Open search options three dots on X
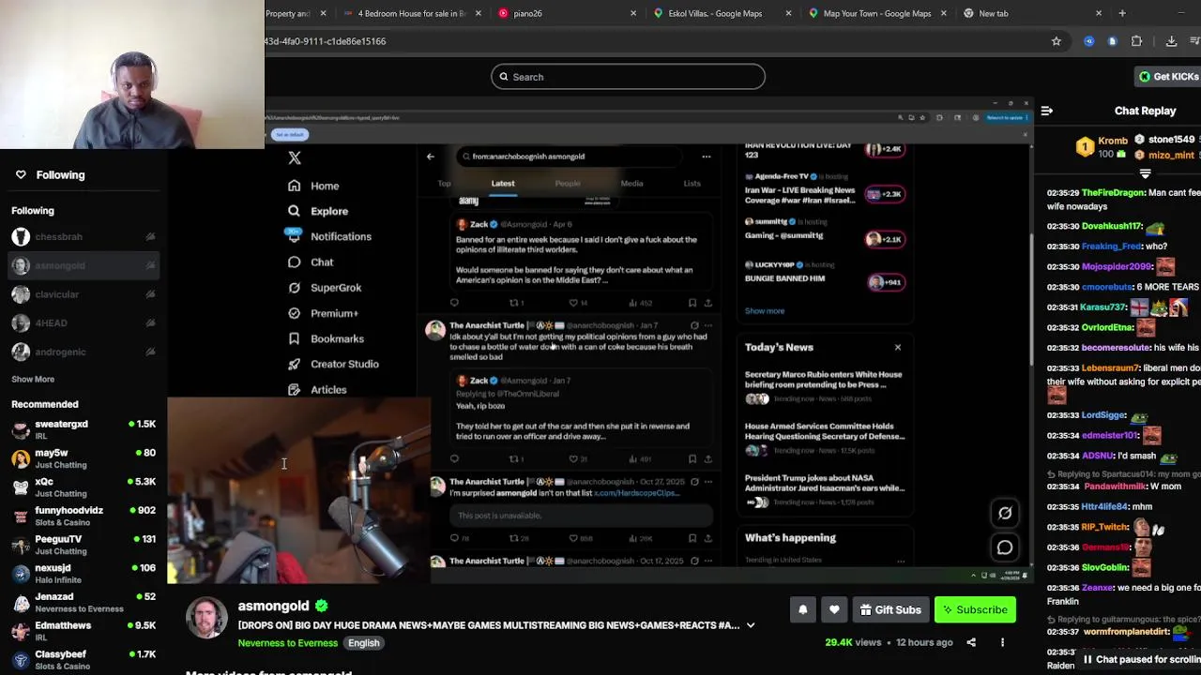Viewport: 1201px width, 675px height. pyautogui.click(x=707, y=157)
